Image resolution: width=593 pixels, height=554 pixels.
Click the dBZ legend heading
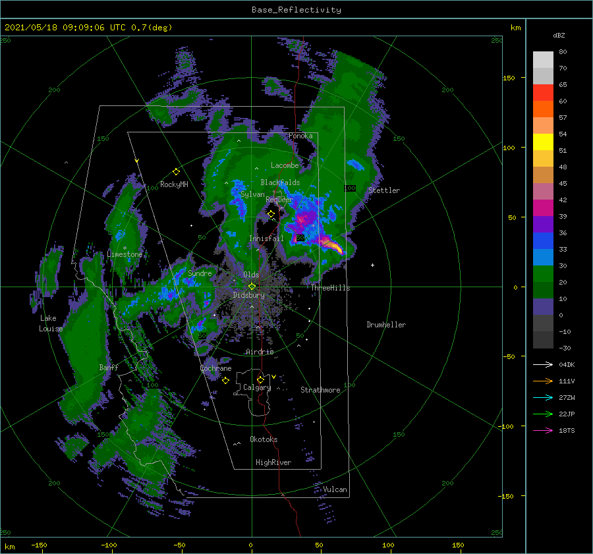[x=559, y=35]
